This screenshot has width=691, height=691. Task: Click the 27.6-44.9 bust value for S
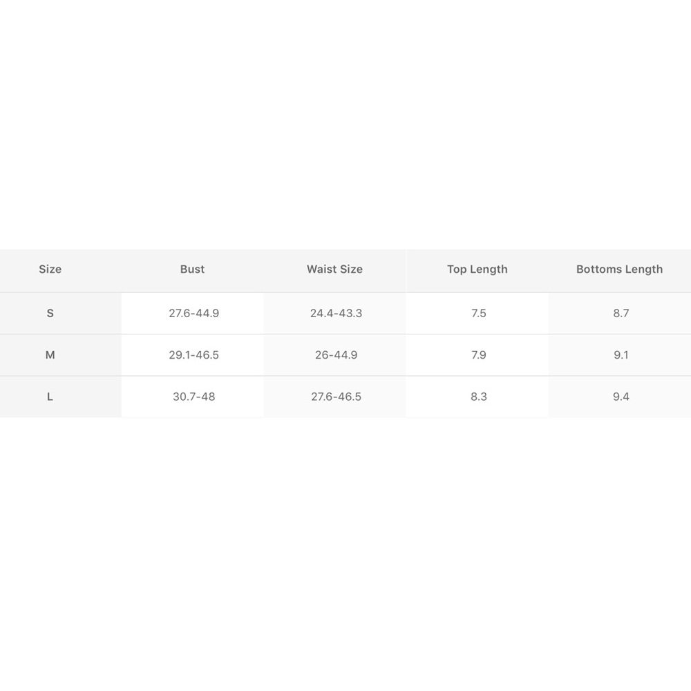(193, 313)
